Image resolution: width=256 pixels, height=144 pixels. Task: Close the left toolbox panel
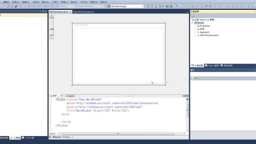(x=46, y=11)
